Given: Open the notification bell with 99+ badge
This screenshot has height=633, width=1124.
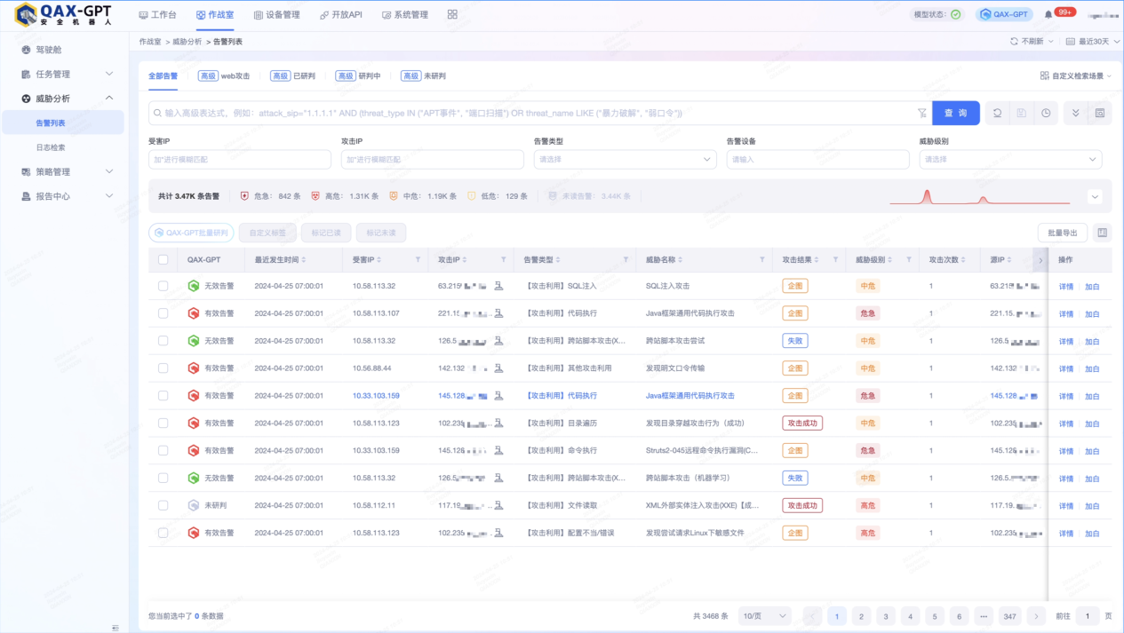Looking at the screenshot, I should 1049,15.
